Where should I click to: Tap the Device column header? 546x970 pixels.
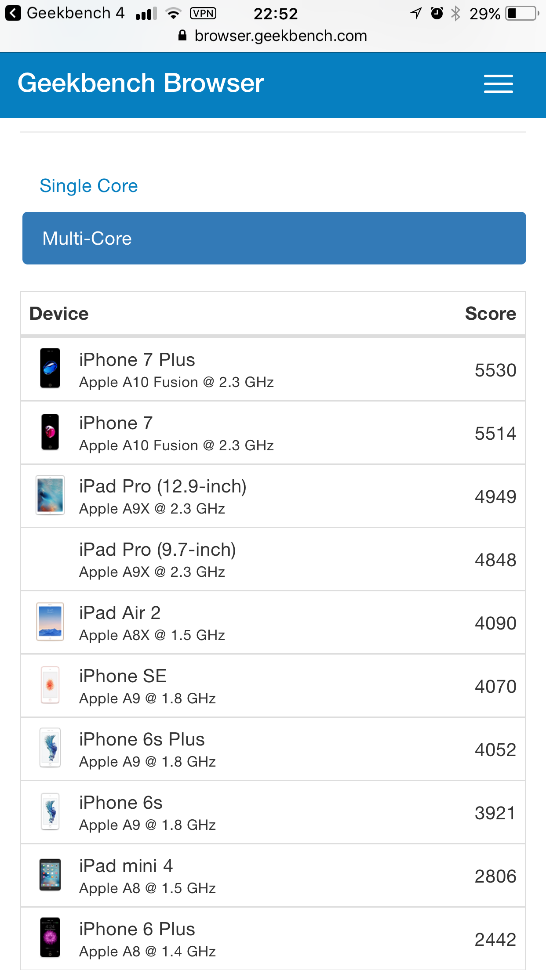click(59, 314)
